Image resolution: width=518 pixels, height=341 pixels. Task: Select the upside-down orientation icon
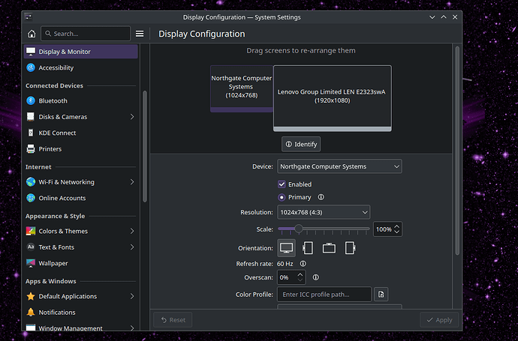click(329, 247)
